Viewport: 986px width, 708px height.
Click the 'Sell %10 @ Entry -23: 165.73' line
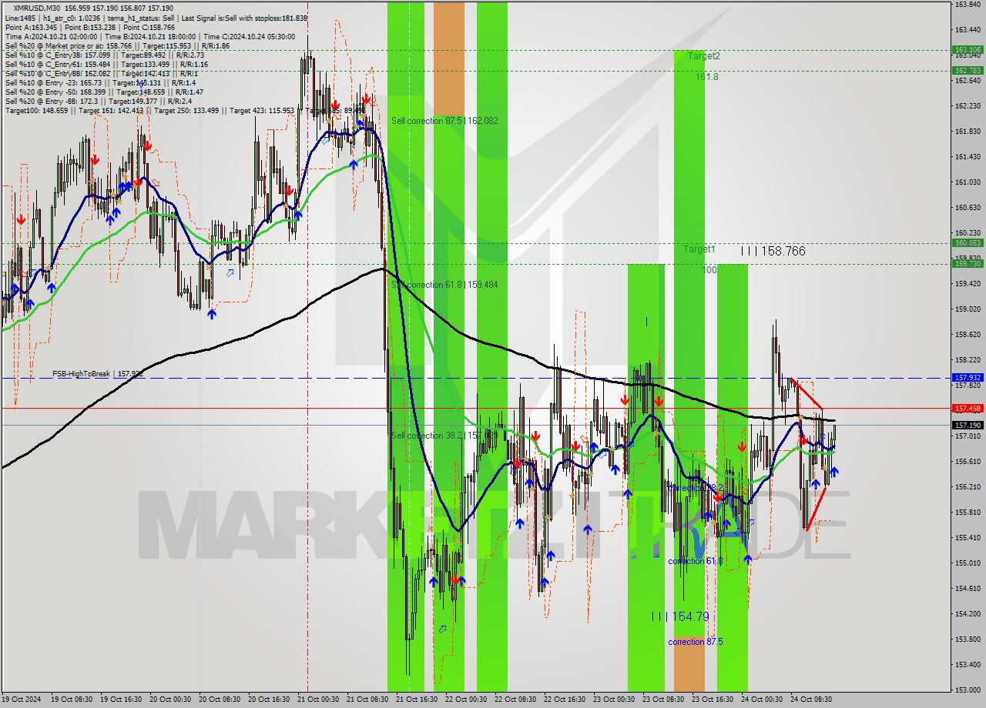coord(100,83)
